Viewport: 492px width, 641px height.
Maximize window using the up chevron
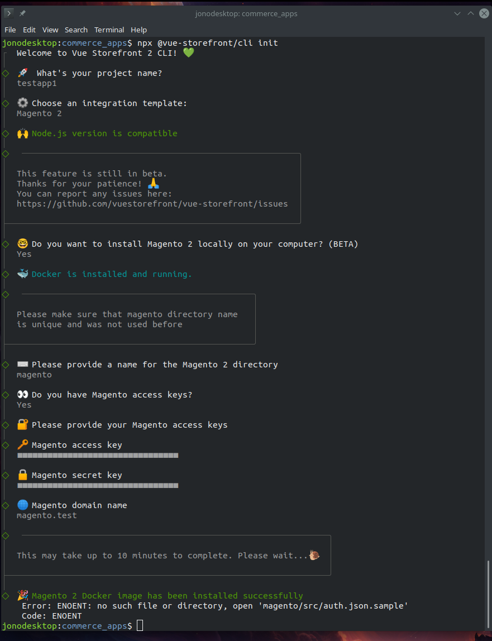pos(470,13)
